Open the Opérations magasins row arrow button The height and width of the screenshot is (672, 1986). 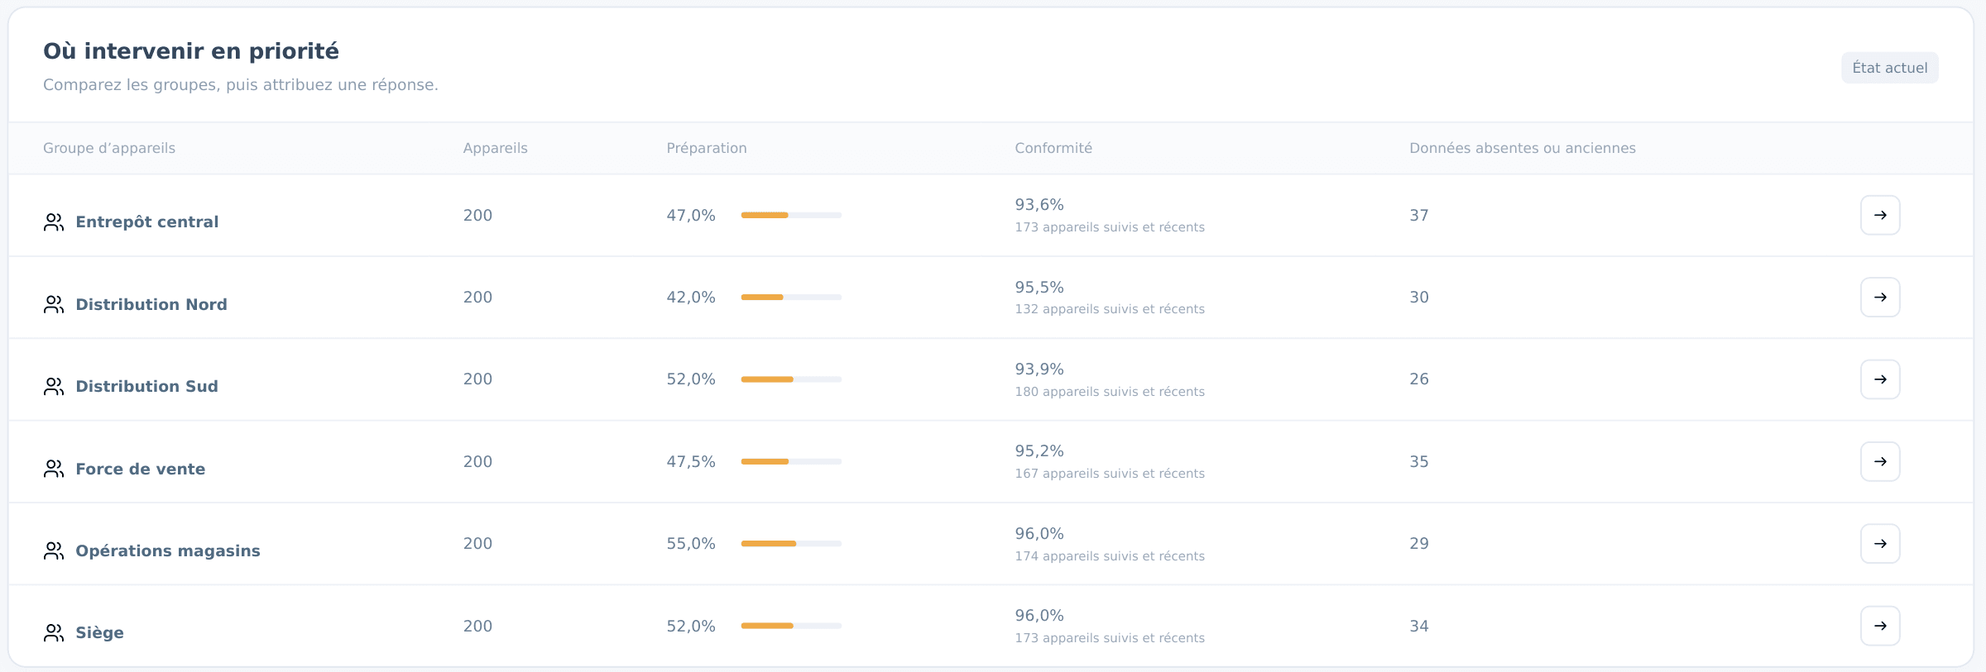[x=1880, y=544]
